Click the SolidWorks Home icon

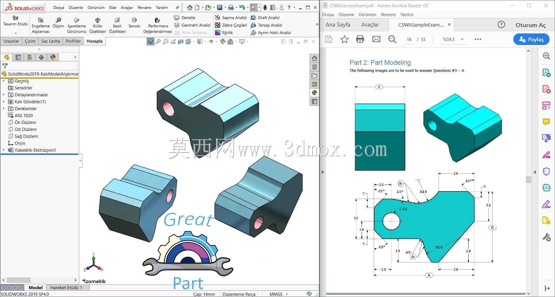(190, 7)
